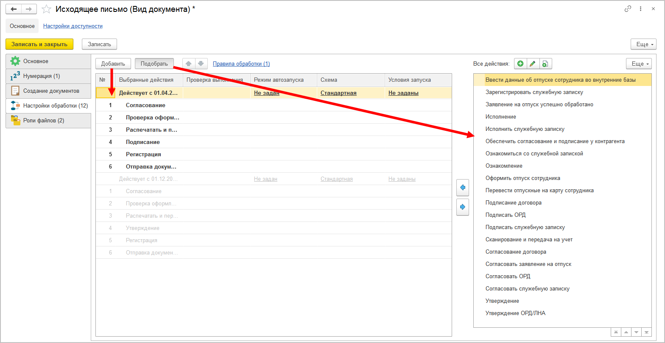Screen dimensions: 665x343
Task: Click the copy action icon beside pencil
Action: coord(545,64)
